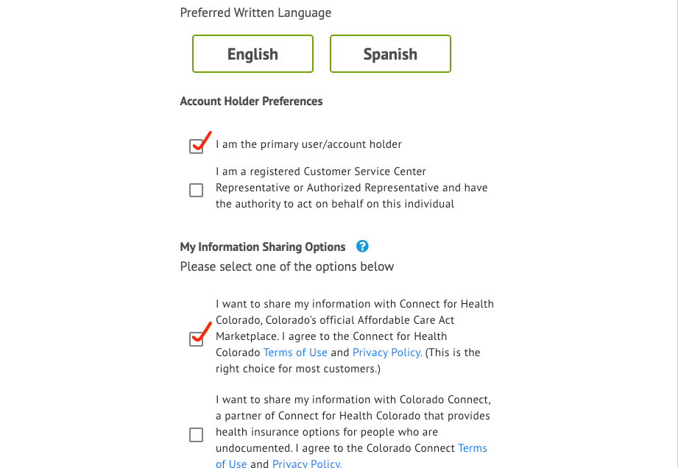Open the Colorado Connect Terms of Use link
The image size is (678, 468).
pyautogui.click(x=472, y=448)
